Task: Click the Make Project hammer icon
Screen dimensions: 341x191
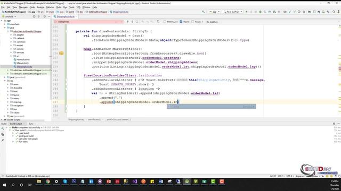Action: click(x=203, y=12)
